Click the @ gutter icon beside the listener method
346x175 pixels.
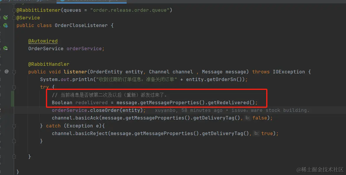(x=6, y=71)
